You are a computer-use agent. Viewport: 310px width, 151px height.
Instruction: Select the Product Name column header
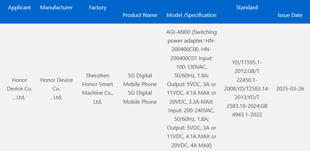(140, 15)
